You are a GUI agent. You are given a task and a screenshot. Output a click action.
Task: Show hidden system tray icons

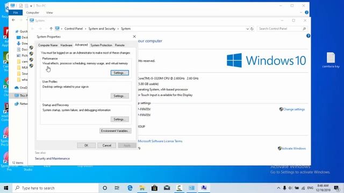[x=278, y=188]
